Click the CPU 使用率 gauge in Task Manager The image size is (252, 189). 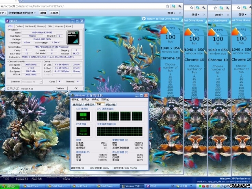(x=83, y=116)
